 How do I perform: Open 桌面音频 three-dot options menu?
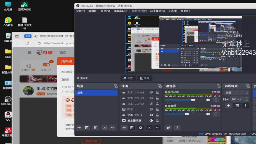(216, 114)
